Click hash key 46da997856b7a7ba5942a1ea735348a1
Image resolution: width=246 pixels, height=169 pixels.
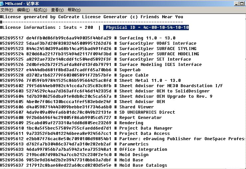[69, 149]
